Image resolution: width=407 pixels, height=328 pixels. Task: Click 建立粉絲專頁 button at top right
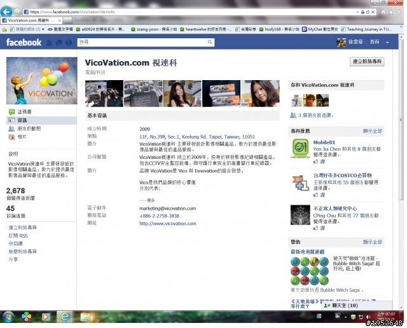pos(367,62)
